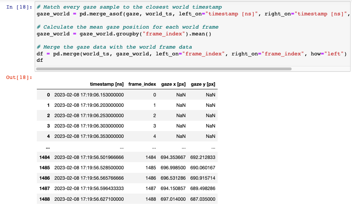Click frame_index value 3 in row 3
This screenshot has height=205, width=352.
[x=155, y=126]
